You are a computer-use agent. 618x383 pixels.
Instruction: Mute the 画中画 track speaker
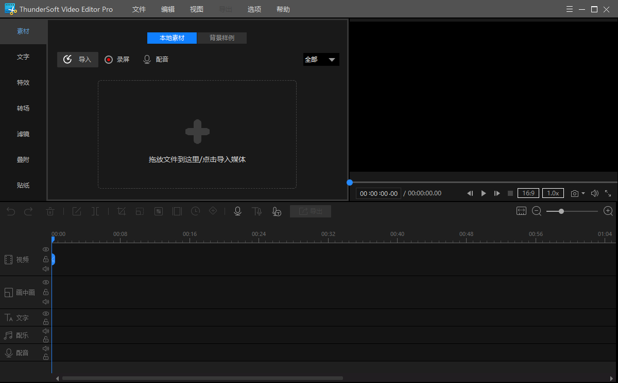click(46, 302)
